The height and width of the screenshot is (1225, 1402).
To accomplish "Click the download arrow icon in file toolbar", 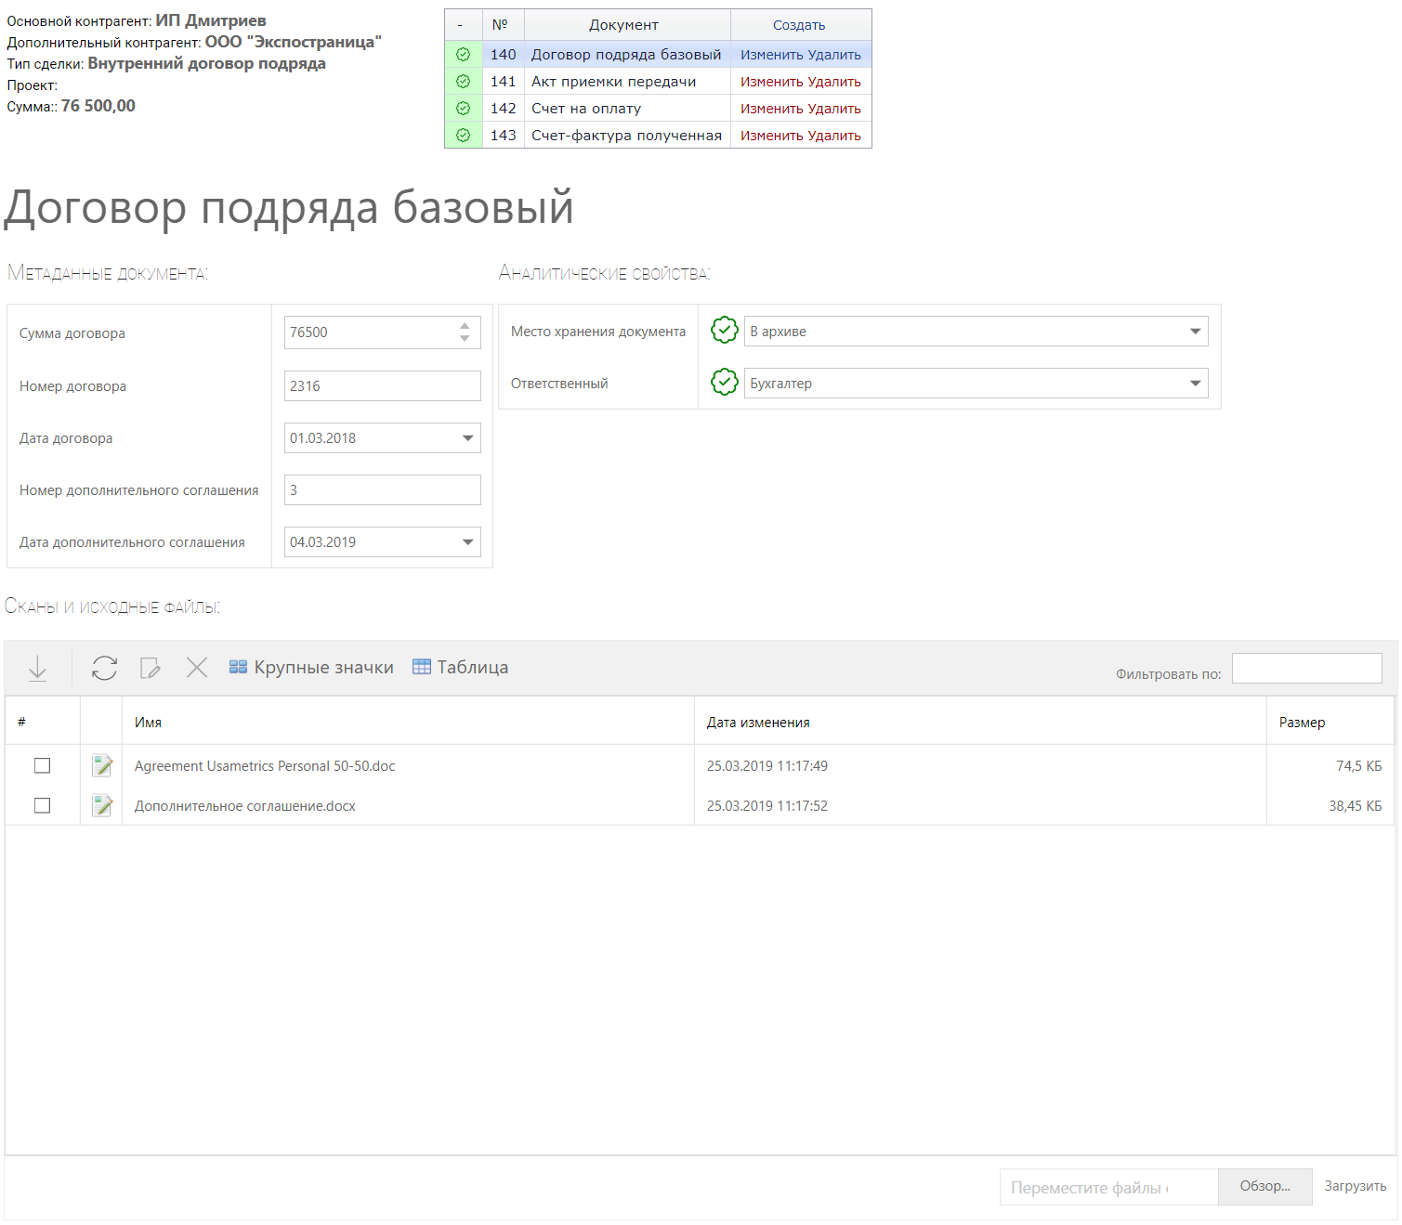I will (37, 668).
